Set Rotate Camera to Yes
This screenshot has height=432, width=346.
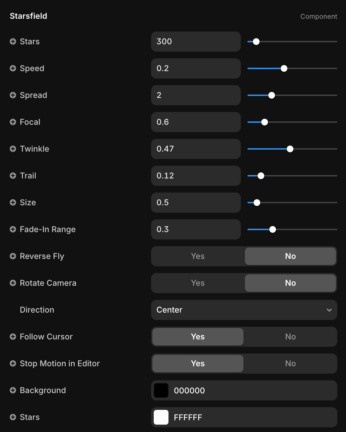click(198, 283)
